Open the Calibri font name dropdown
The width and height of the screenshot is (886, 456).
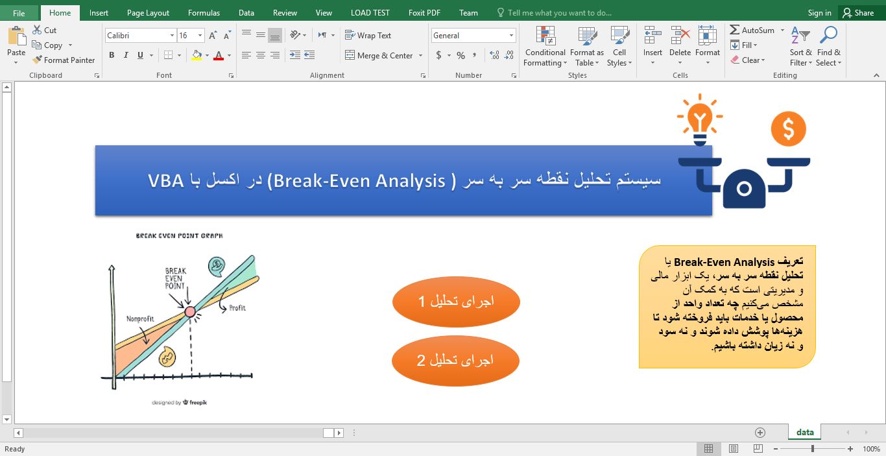point(172,36)
